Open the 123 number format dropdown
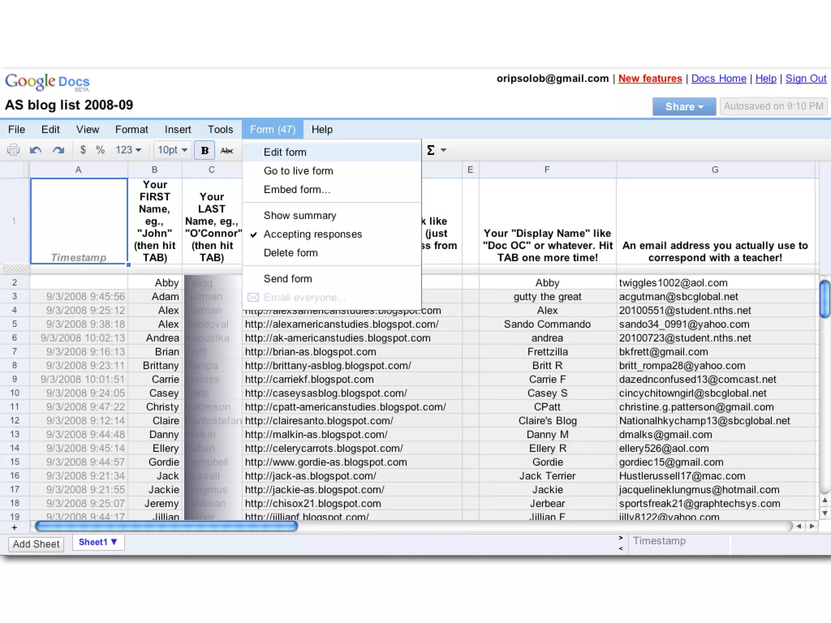The image size is (831, 623). [128, 150]
